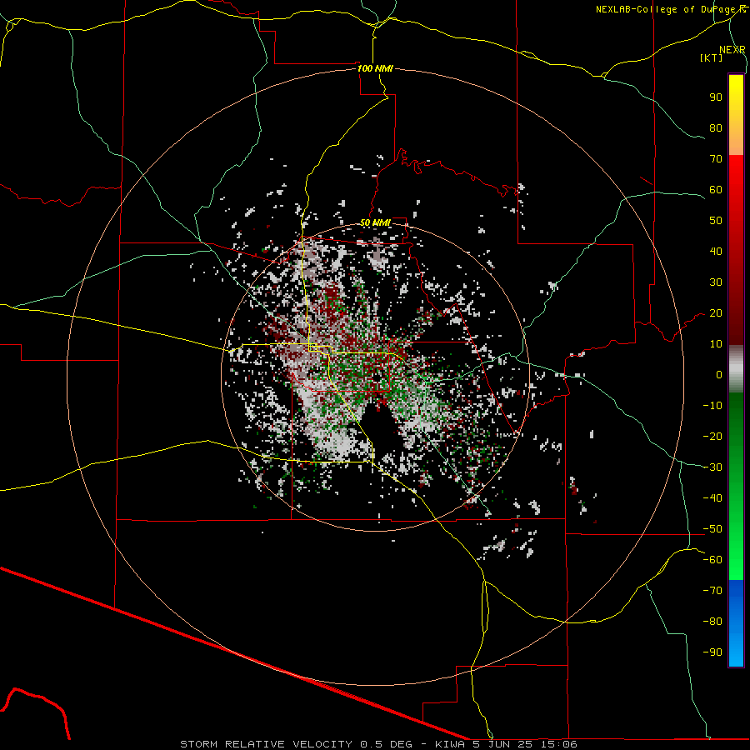Click the -40 value on the velocity scale
The image size is (750, 750).
(712, 498)
